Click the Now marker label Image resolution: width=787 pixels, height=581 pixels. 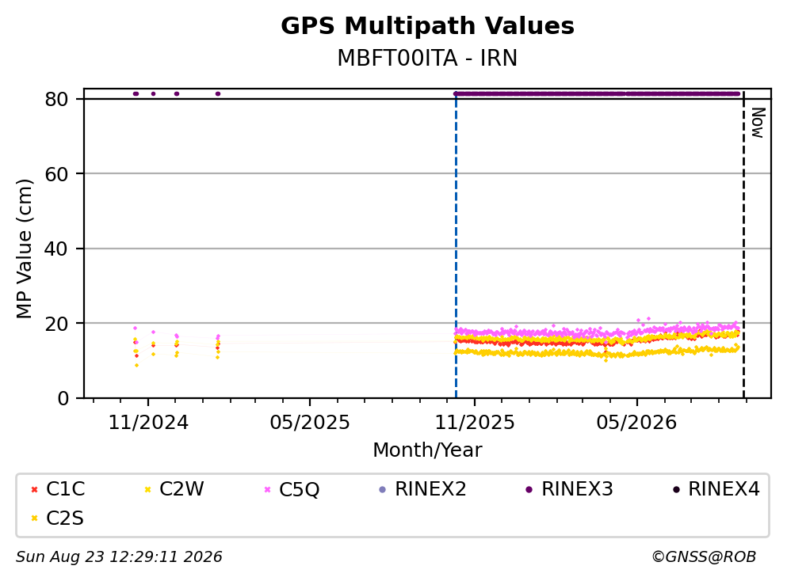(758, 123)
